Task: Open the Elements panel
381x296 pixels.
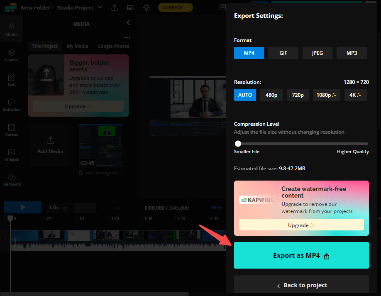Action: click(11, 180)
